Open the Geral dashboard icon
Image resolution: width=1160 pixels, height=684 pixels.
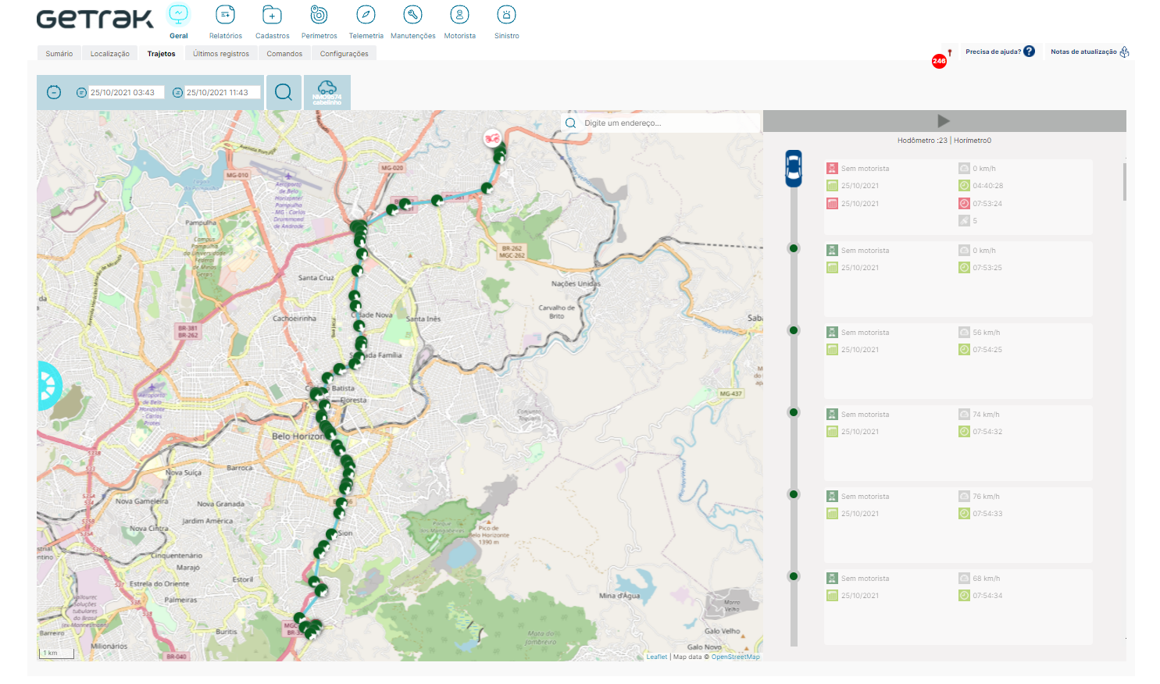coord(179,15)
